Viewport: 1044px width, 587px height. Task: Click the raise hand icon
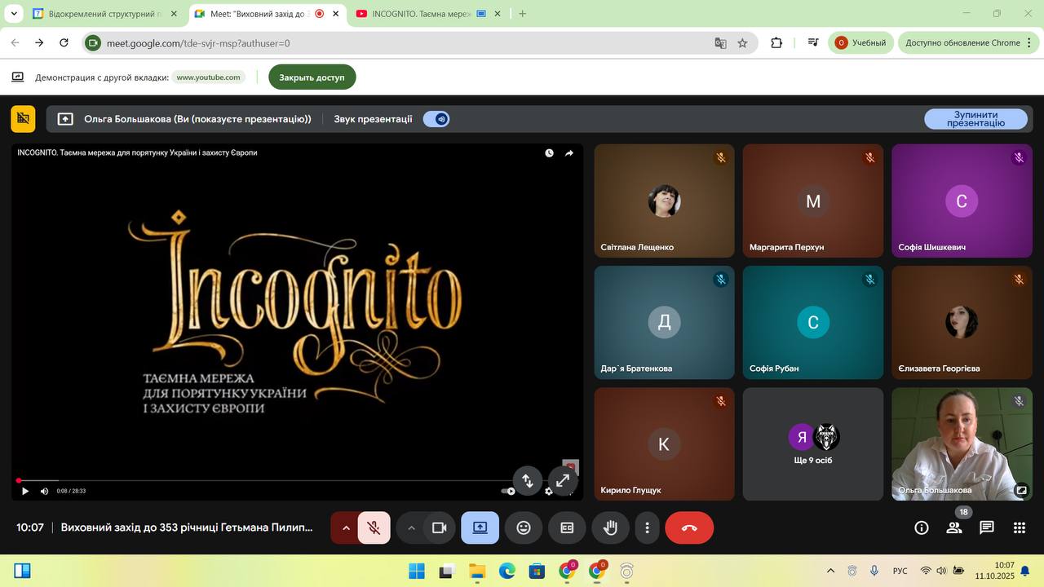(x=610, y=527)
